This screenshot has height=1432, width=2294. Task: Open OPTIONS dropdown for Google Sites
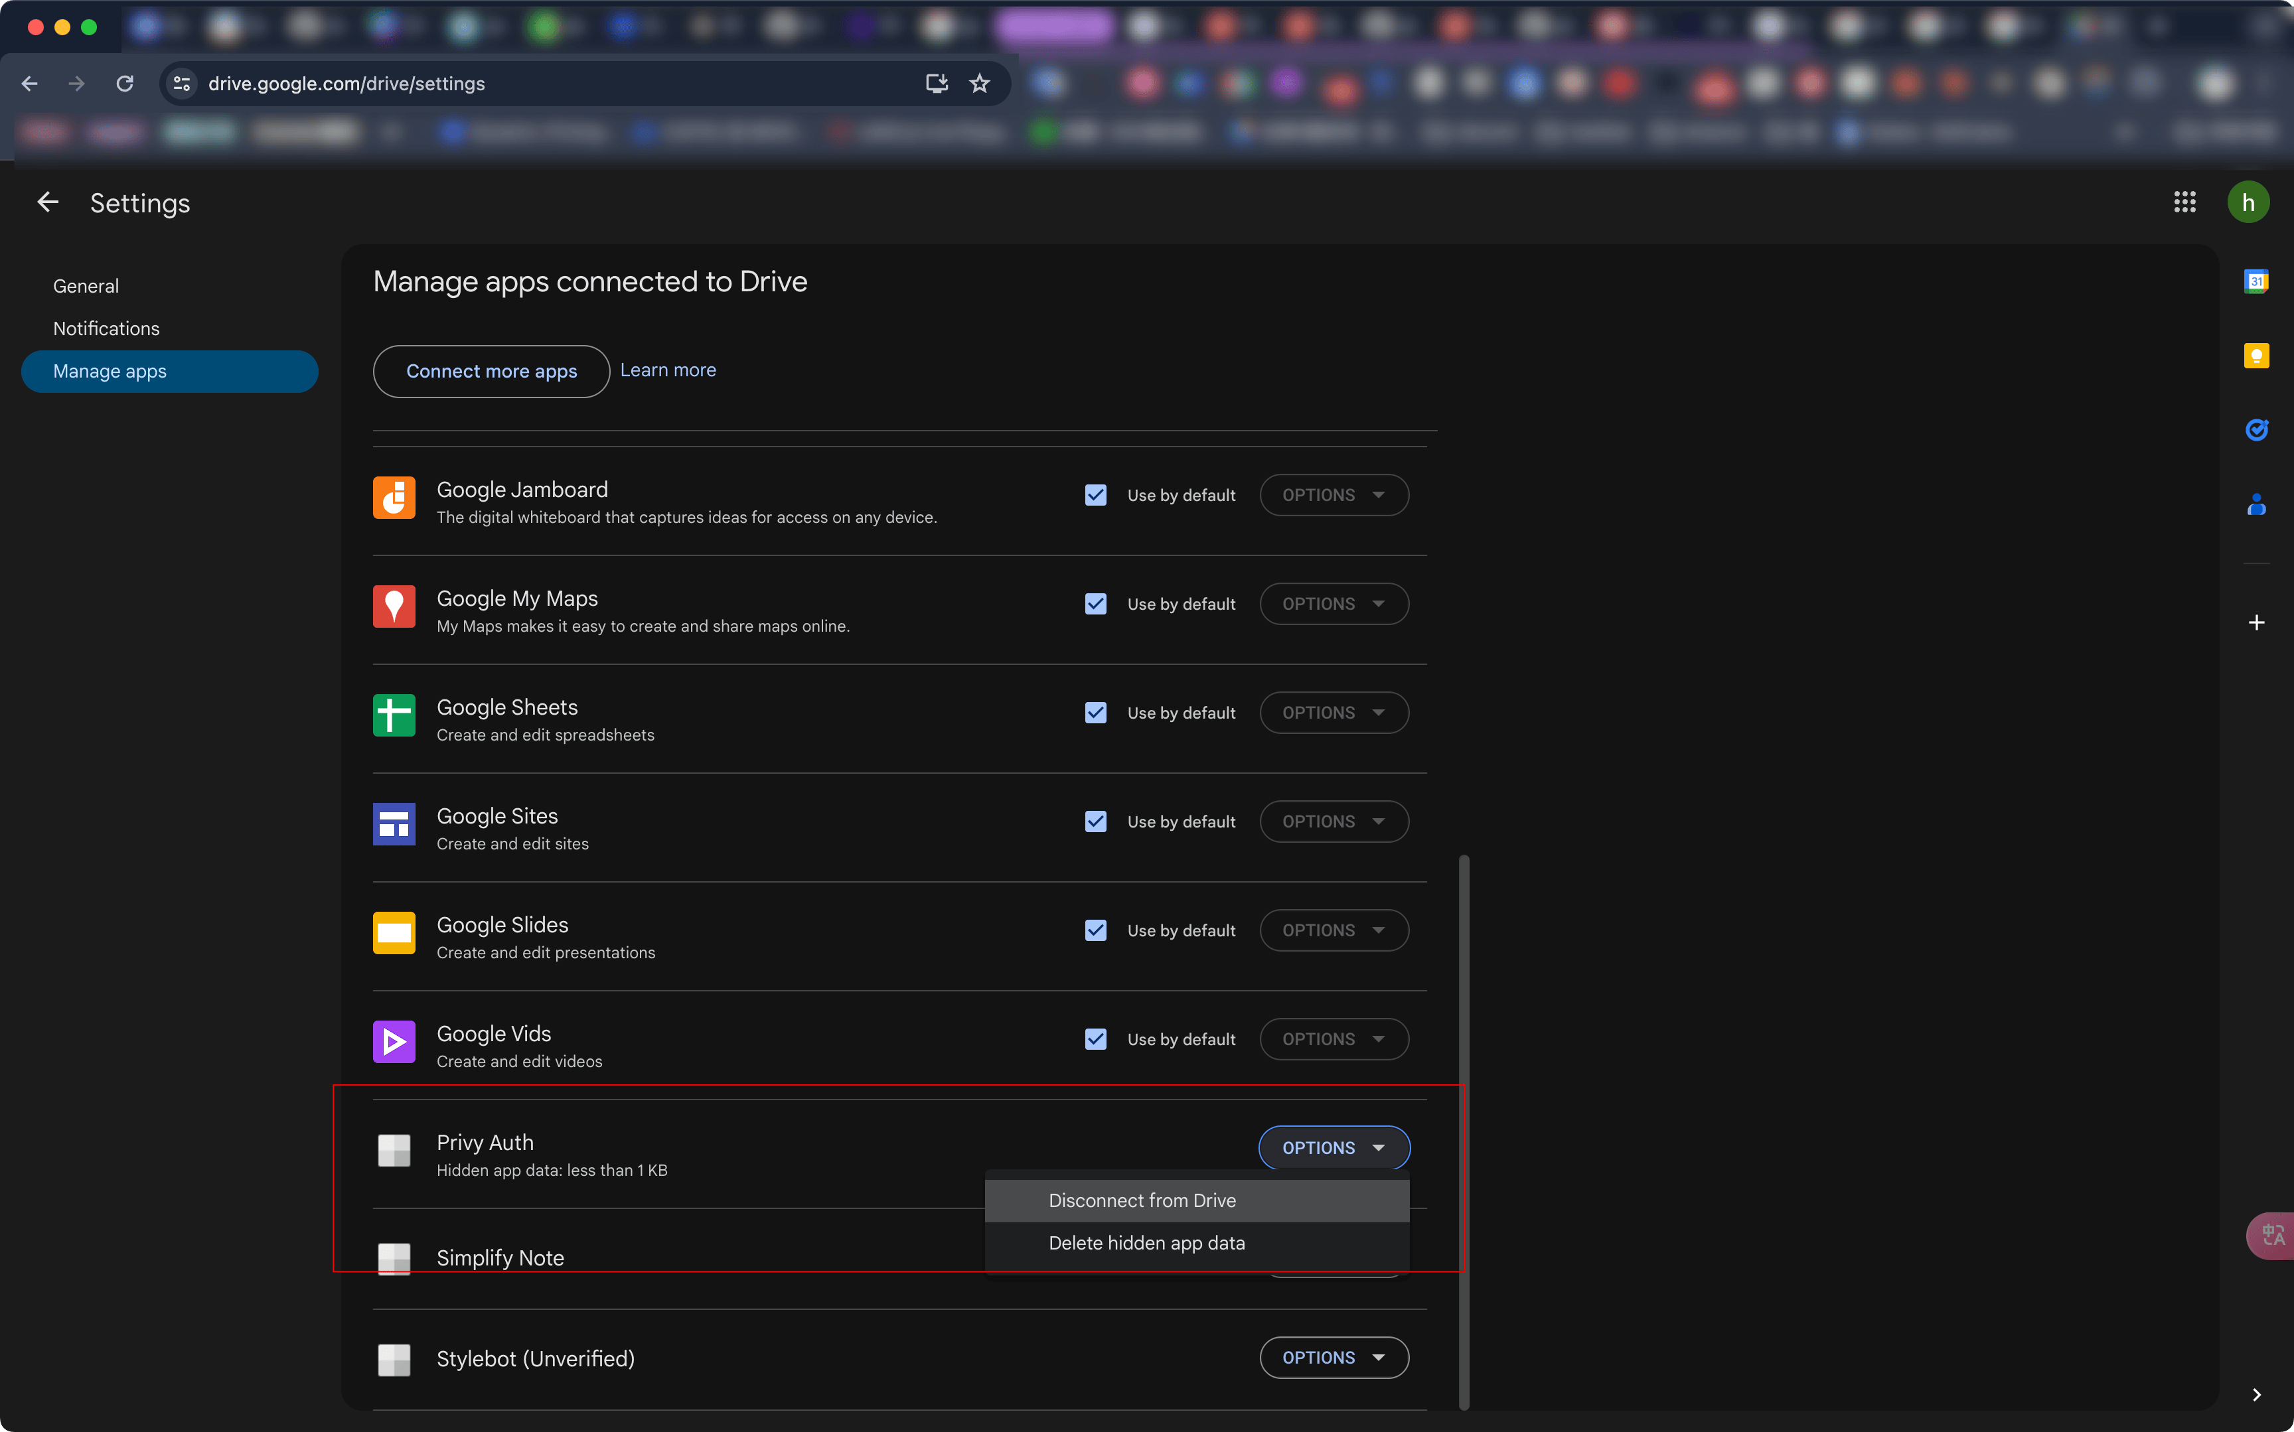point(1334,821)
